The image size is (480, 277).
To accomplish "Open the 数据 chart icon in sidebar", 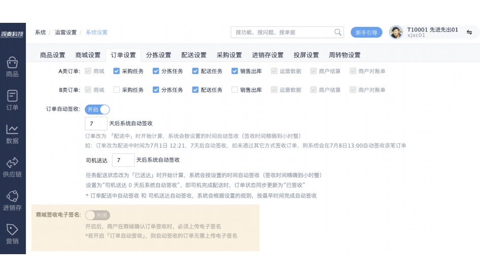I will (12, 130).
